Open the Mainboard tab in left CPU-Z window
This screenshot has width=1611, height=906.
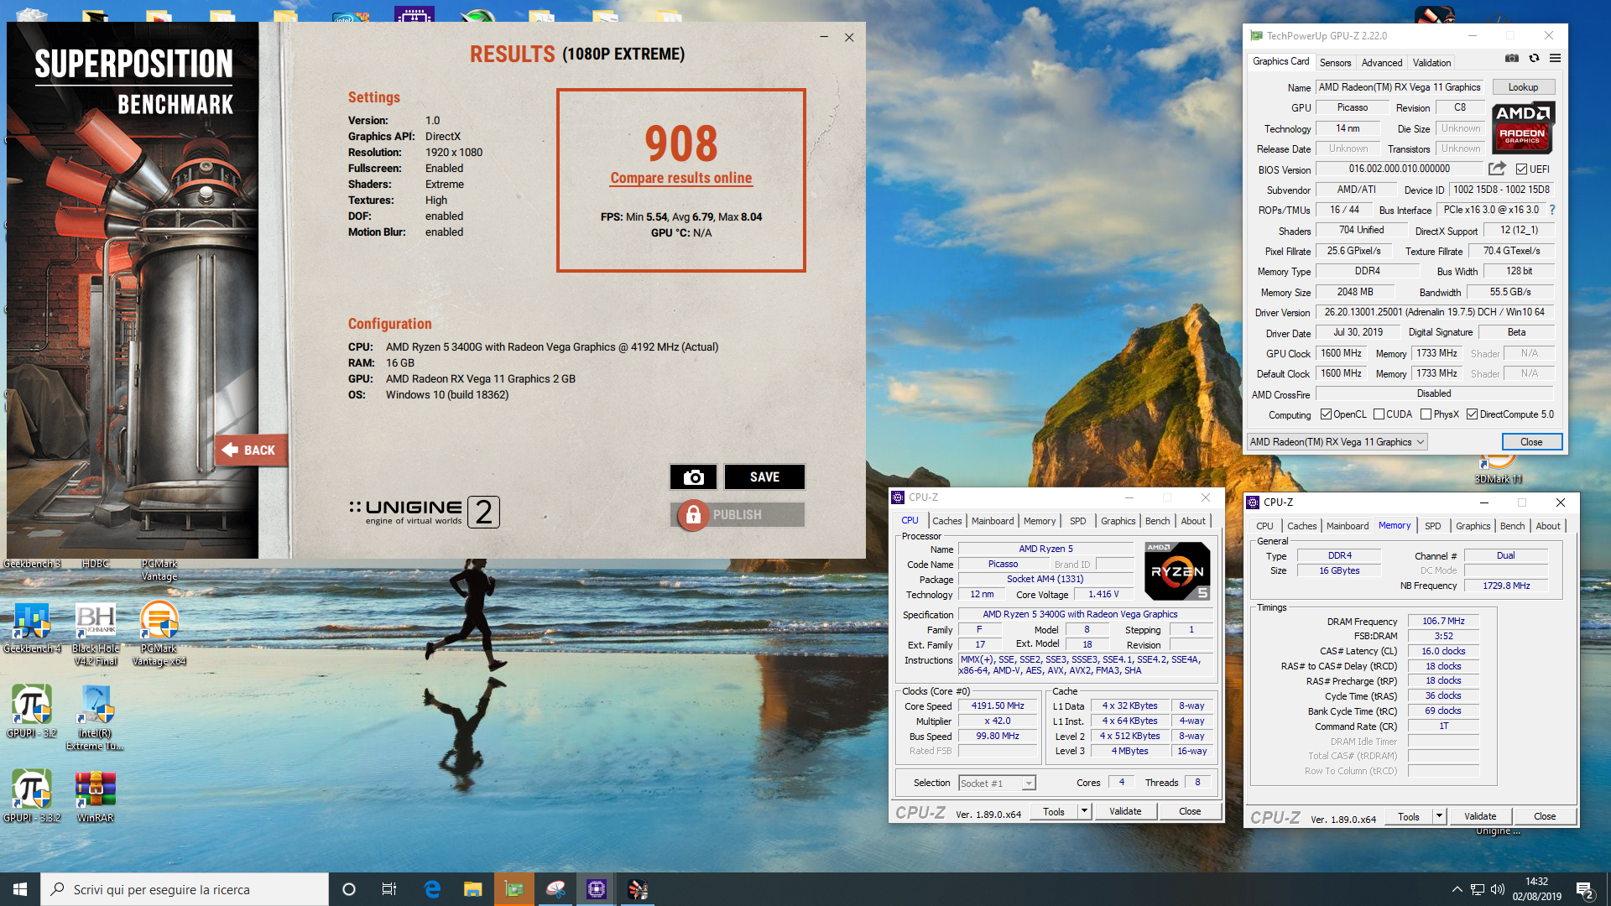(x=992, y=521)
